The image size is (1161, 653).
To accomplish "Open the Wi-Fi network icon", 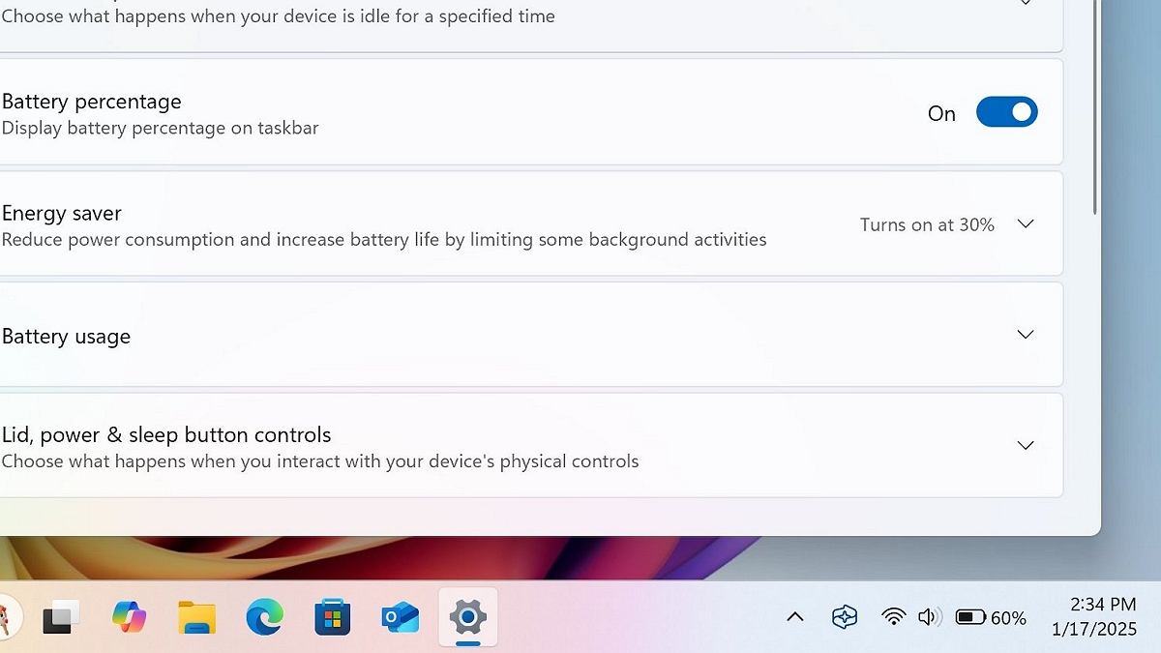I will (x=894, y=617).
